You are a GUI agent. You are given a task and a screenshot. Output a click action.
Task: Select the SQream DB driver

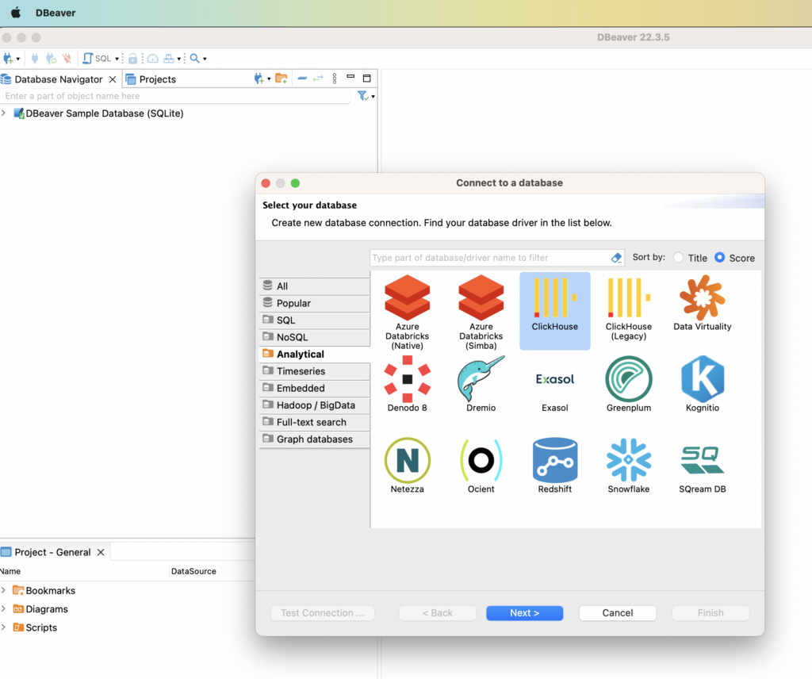pos(703,466)
